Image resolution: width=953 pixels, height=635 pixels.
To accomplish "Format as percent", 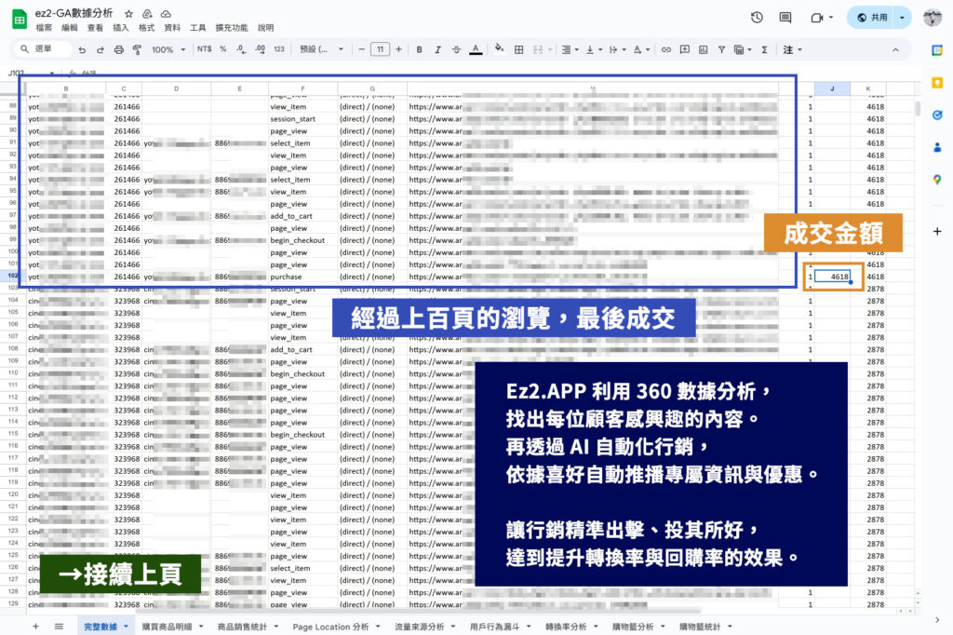I will [223, 49].
